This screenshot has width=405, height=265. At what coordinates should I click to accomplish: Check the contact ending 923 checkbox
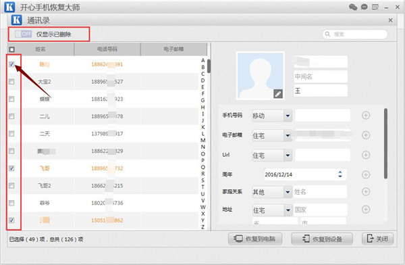[11, 99]
